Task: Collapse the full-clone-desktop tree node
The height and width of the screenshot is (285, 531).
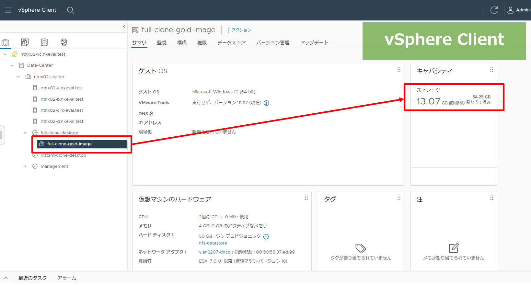Action: 25,133
